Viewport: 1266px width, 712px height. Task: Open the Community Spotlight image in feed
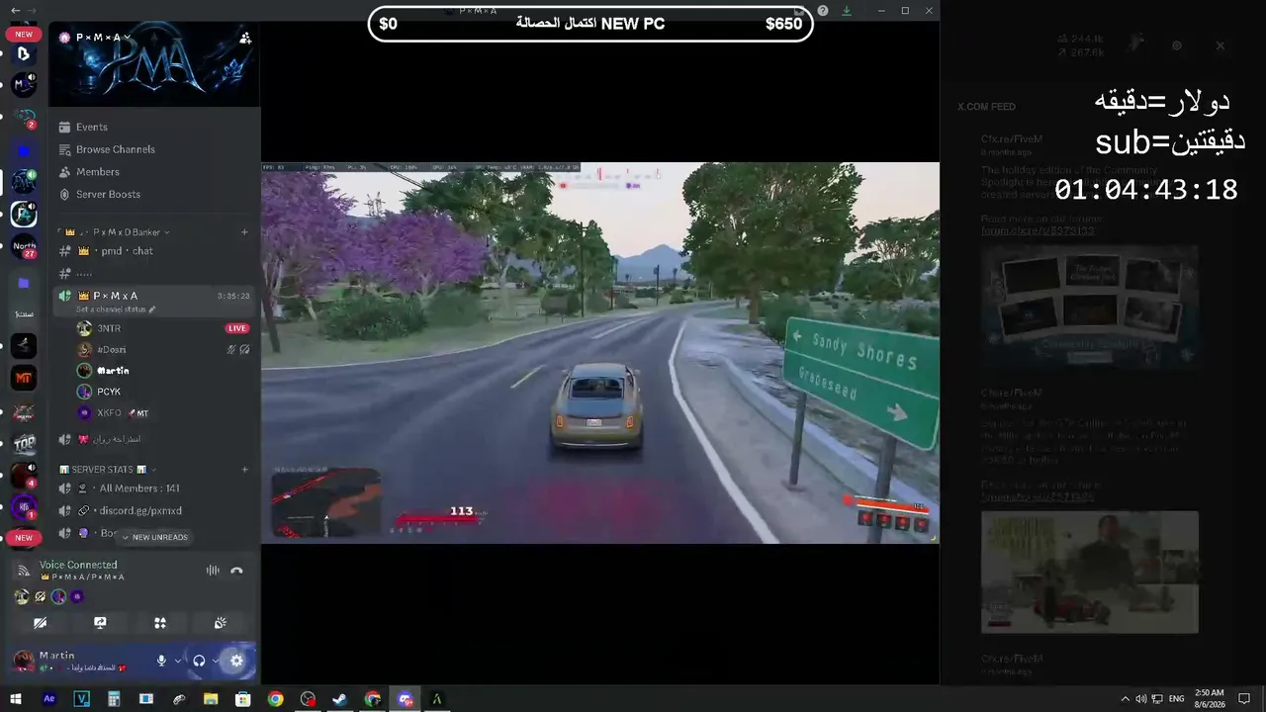click(1090, 309)
